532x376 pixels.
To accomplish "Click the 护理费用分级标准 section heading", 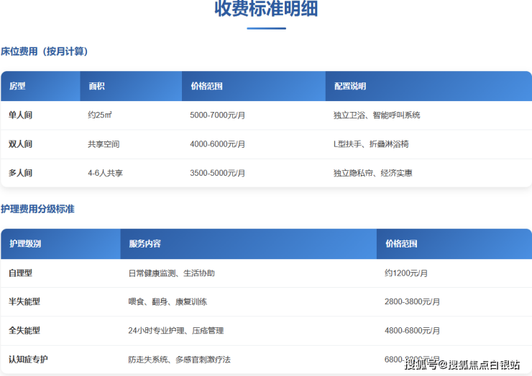I will point(37,209).
